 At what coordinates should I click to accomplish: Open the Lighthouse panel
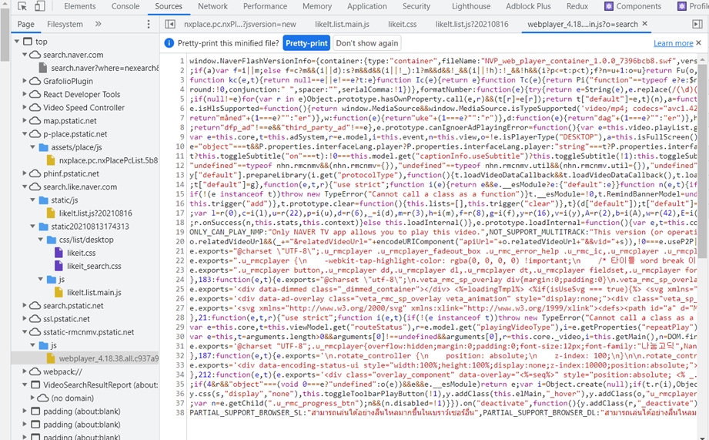(470, 6)
